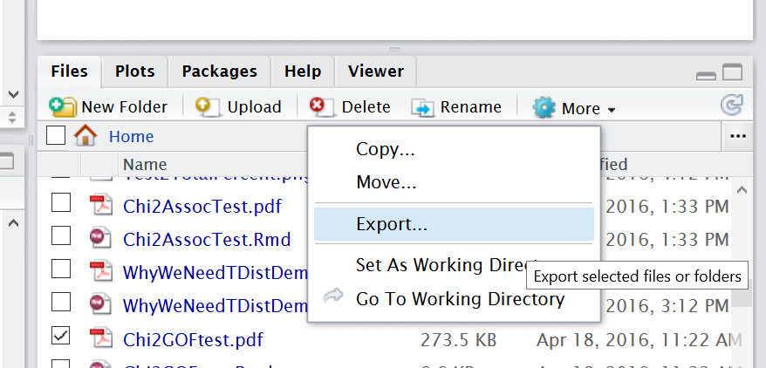Maximize the Files pane
The image size is (766, 368).
(732, 72)
